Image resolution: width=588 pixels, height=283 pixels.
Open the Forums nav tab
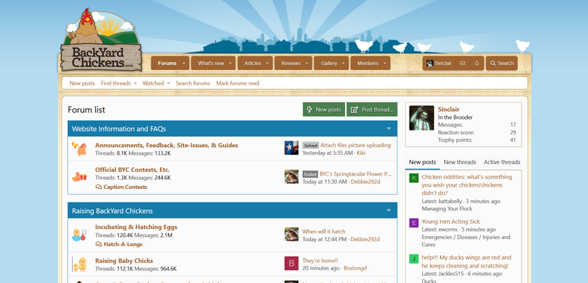click(x=167, y=63)
